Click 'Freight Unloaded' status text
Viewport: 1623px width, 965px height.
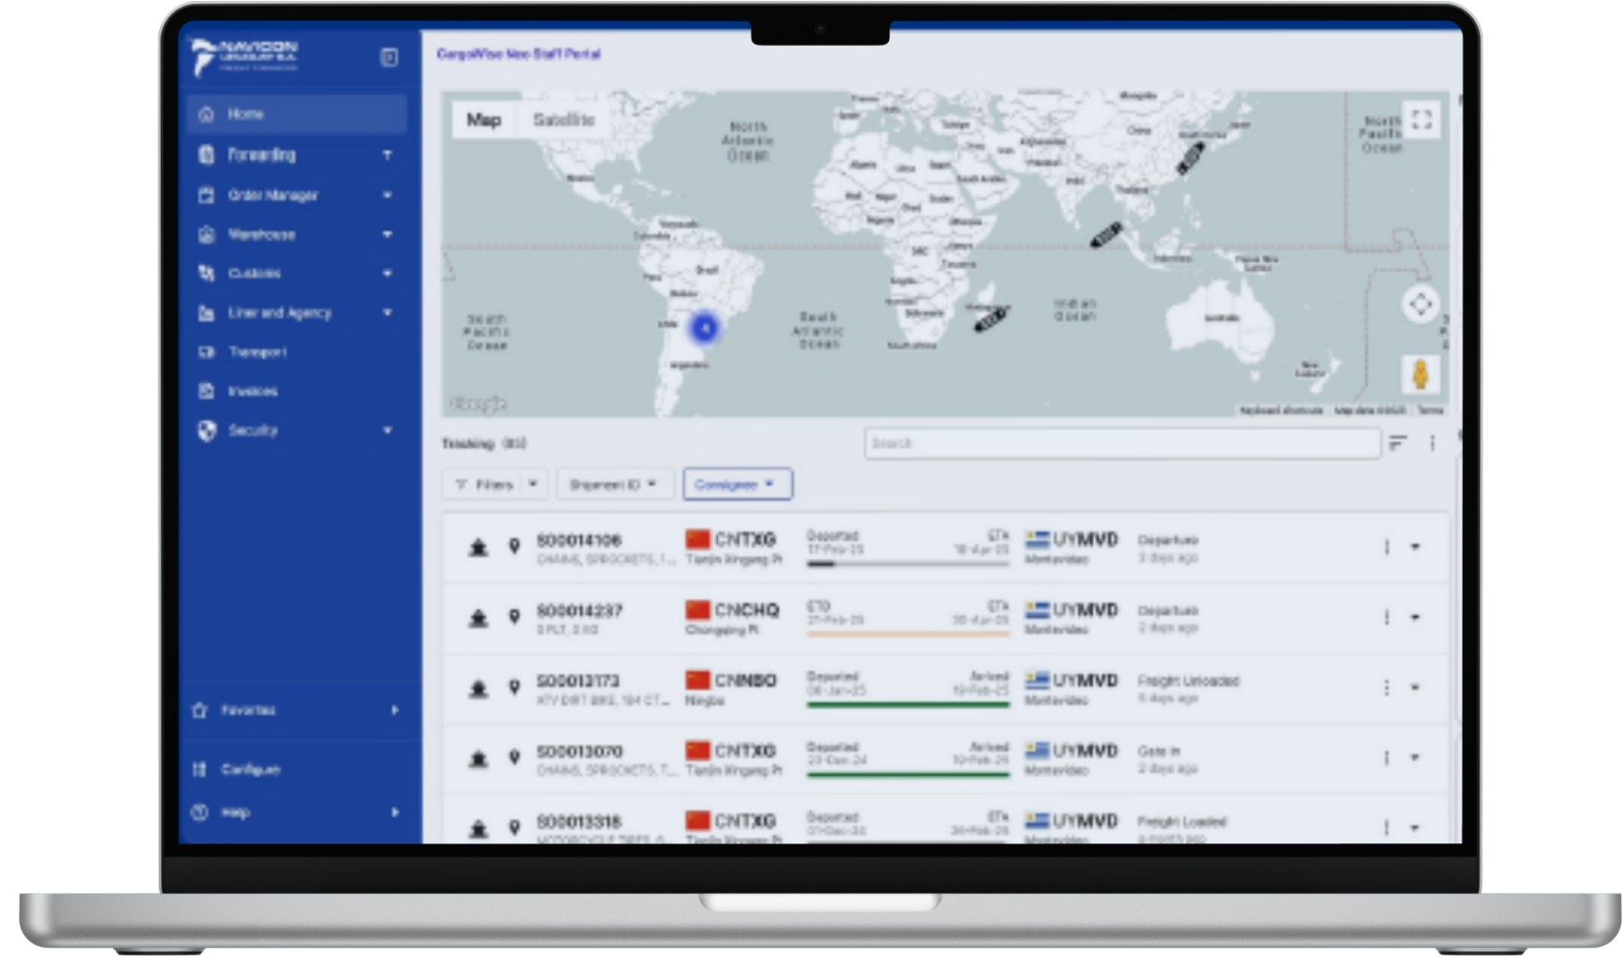point(1188,681)
